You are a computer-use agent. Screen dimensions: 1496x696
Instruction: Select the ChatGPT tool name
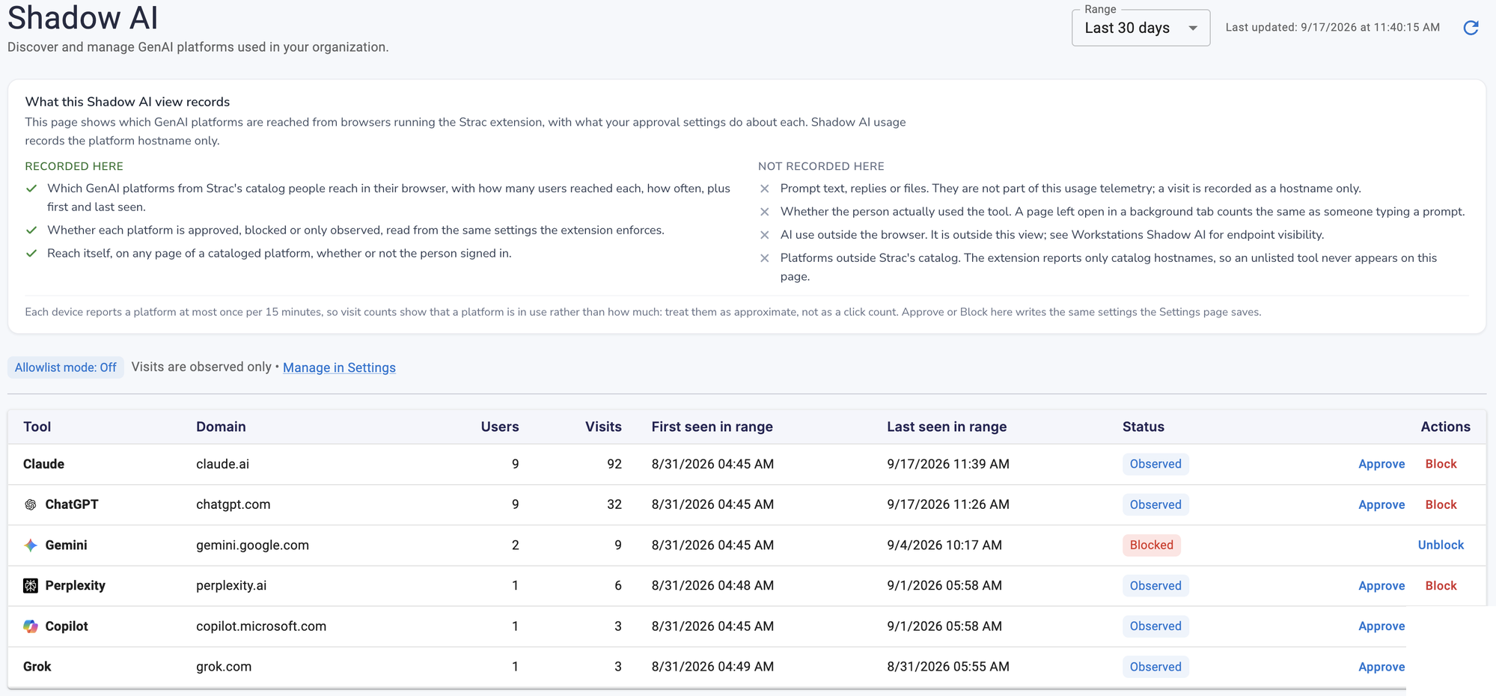coord(72,504)
